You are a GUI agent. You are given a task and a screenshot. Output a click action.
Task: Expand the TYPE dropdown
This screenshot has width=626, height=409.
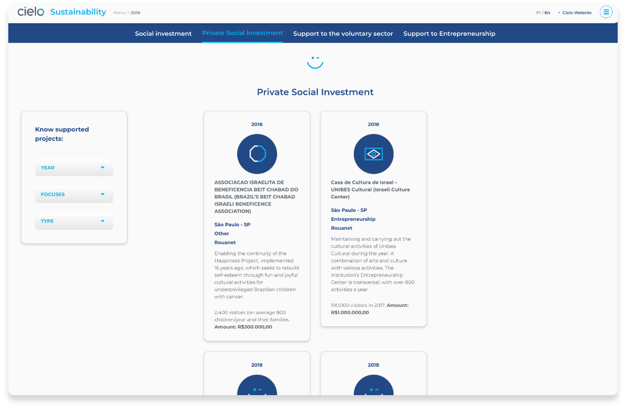point(74,221)
